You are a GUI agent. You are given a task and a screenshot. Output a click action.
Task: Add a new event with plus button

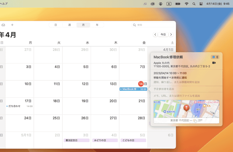(12, 25)
